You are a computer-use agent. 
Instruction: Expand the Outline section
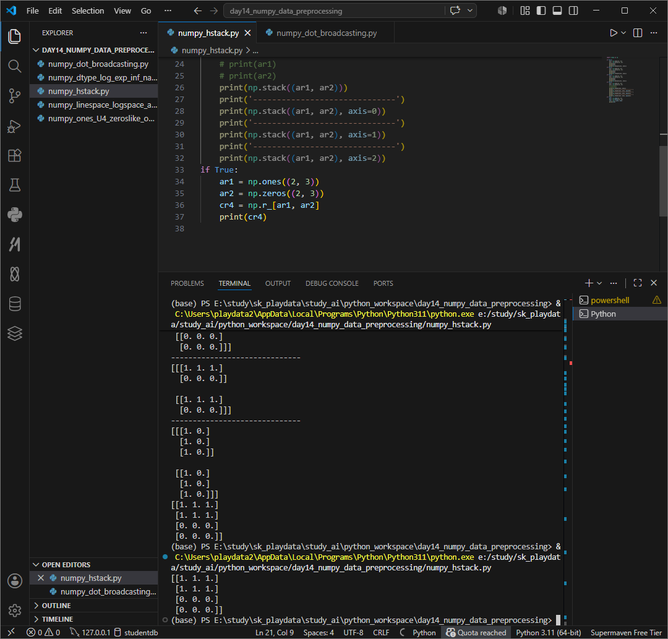point(94,606)
